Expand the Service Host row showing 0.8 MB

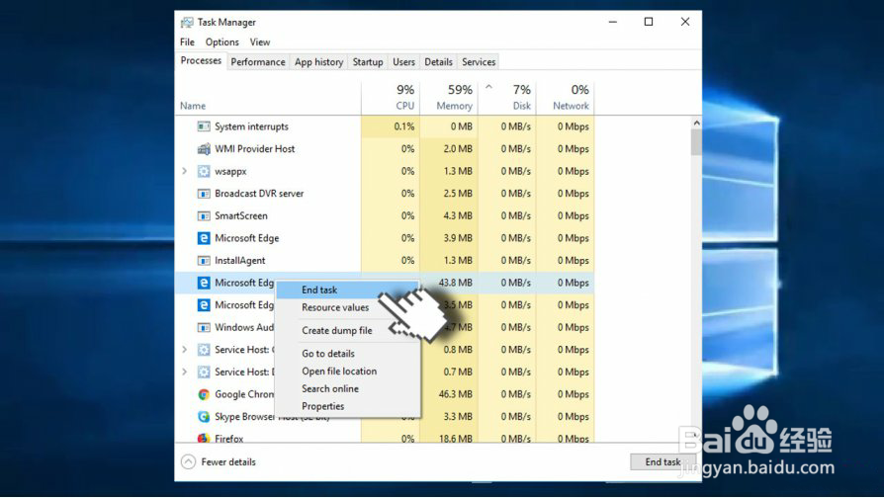184,349
